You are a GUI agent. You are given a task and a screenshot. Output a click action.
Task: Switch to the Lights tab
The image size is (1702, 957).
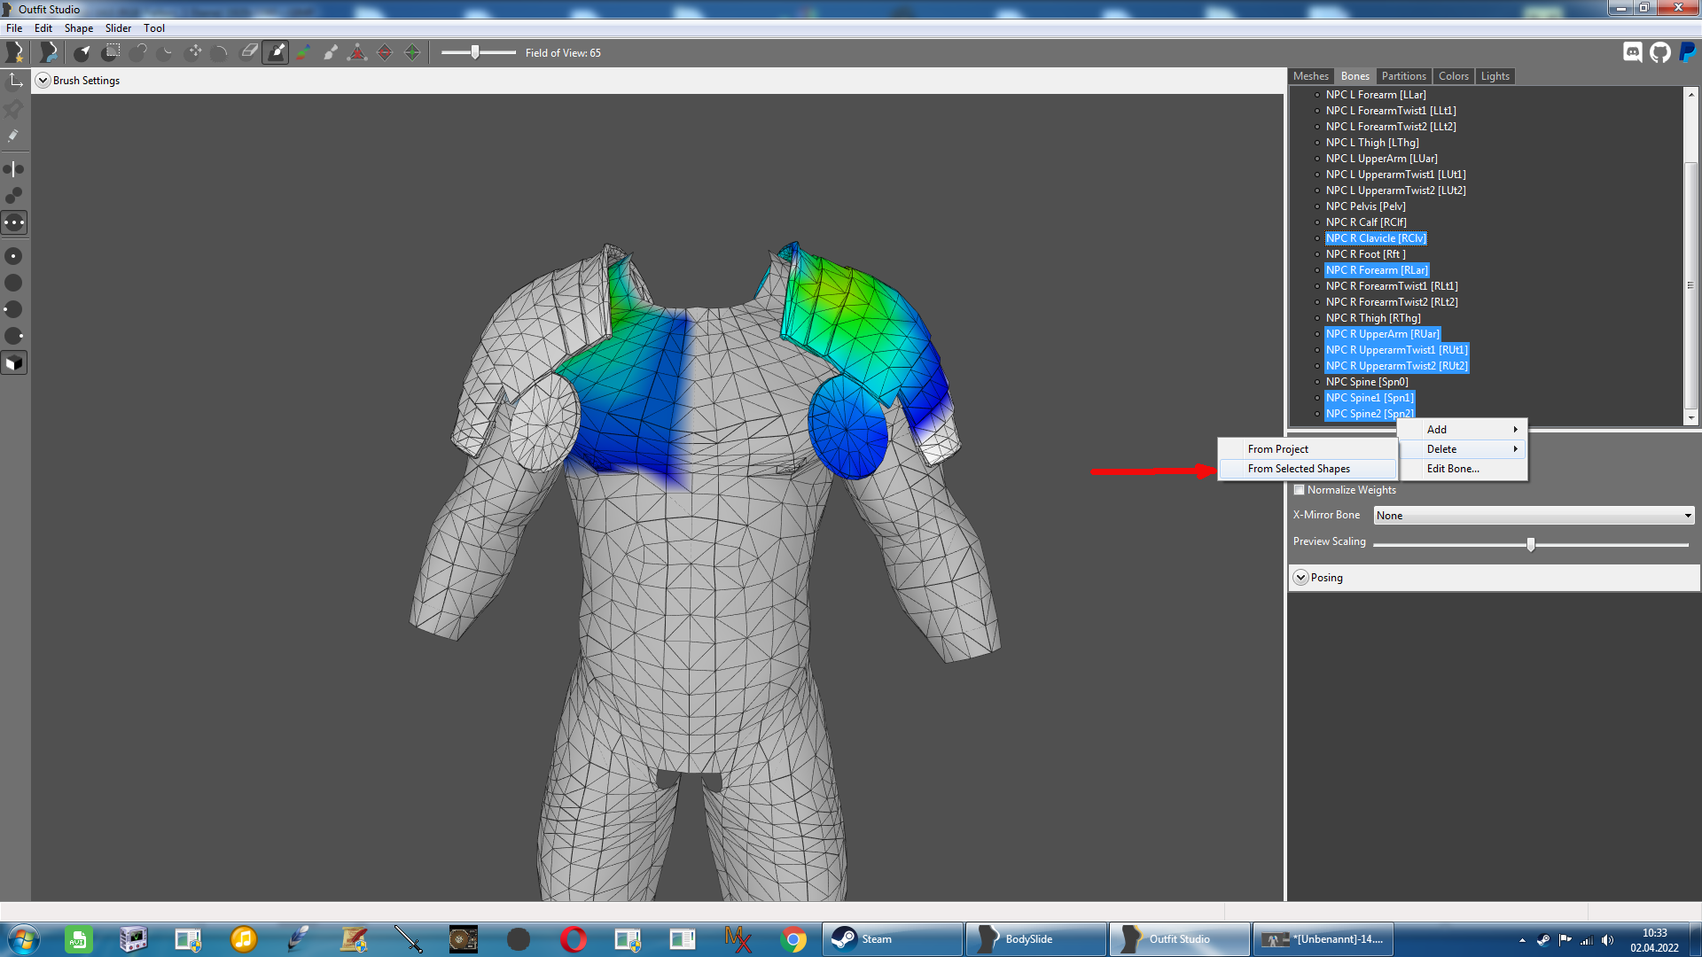pyautogui.click(x=1495, y=76)
